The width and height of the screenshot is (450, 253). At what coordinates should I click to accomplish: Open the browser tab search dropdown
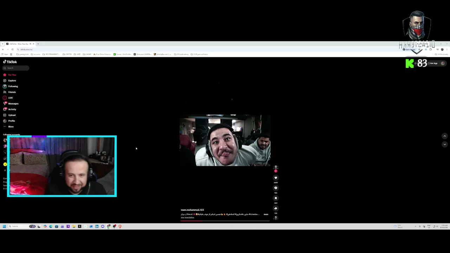[x=3, y=44]
